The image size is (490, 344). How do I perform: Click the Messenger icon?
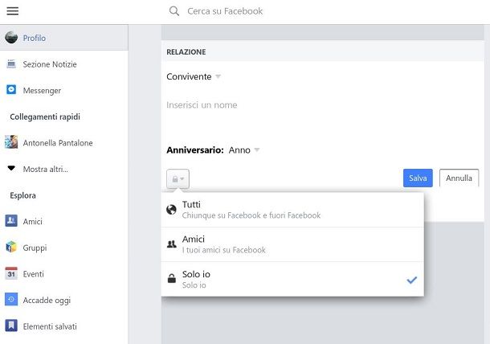click(11, 90)
